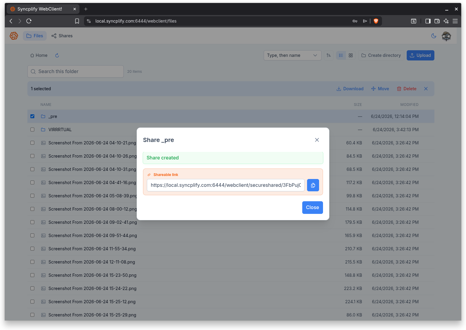Check the Screenshot 04-10-21.png checkbox
This screenshot has width=466, height=330.
click(33, 143)
